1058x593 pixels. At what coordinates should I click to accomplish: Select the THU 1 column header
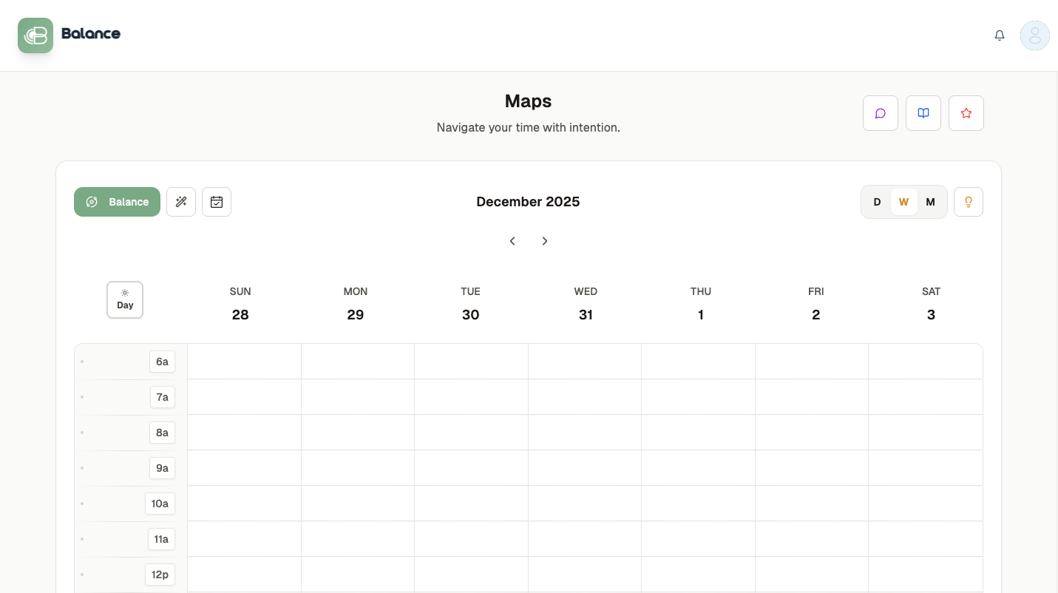[700, 303]
